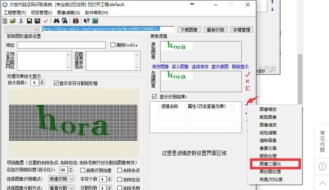Click the back-to-top chevron in right sidebar

(x=322, y=183)
